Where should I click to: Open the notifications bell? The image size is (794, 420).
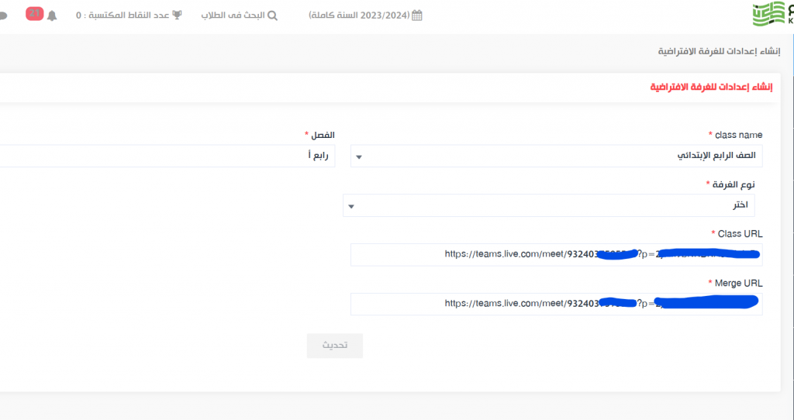click(x=52, y=15)
